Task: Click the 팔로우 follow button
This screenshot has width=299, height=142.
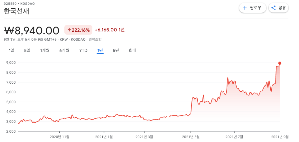Action: (x=252, y=8)
